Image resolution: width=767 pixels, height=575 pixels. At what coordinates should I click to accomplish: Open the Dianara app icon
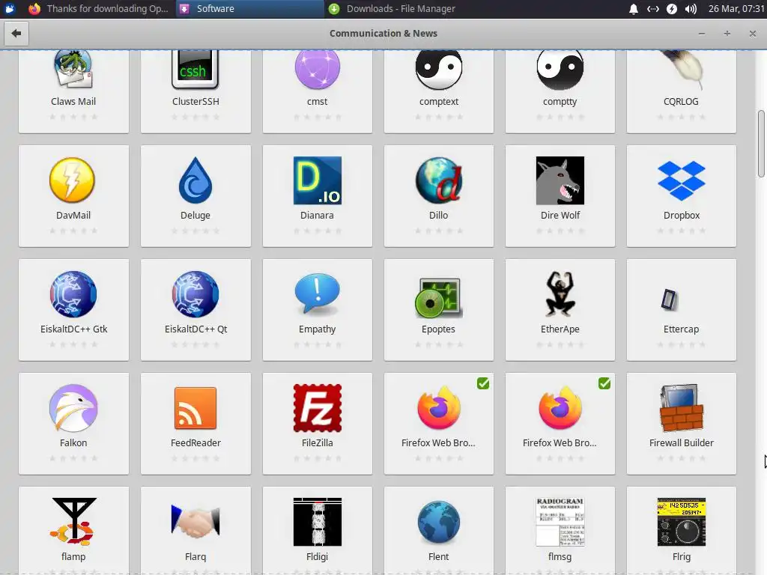(317, 180)
